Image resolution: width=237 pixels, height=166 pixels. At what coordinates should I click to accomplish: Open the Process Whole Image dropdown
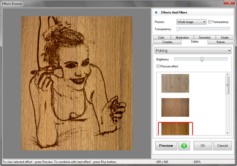pyautogui.click(x=191, y=22)
